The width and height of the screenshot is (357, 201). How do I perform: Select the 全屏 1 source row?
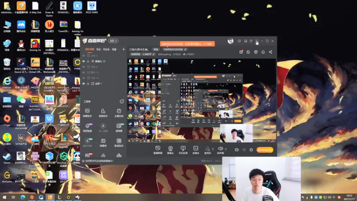point(103,84)
